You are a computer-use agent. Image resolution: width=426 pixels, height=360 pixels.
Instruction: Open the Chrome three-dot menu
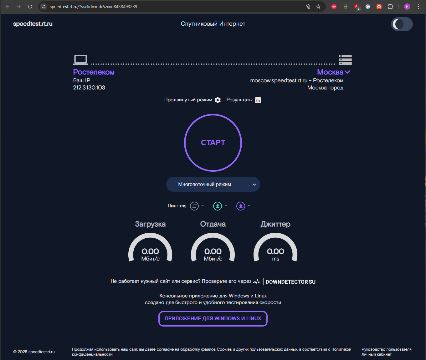tap(418, 7)
